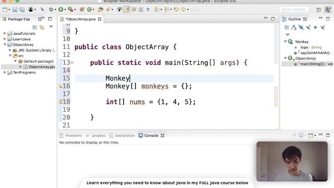
Task: Collapse the src folder arrow
Action: (x=10, y=56)
